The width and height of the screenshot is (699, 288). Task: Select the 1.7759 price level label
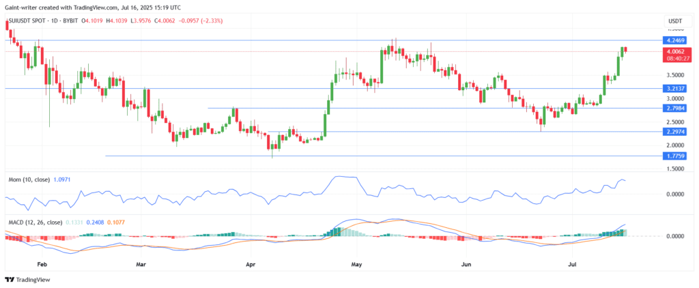673,156
